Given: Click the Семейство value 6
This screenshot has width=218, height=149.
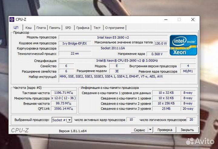Looking at the screenshot, I should click(x=66, y=66).
